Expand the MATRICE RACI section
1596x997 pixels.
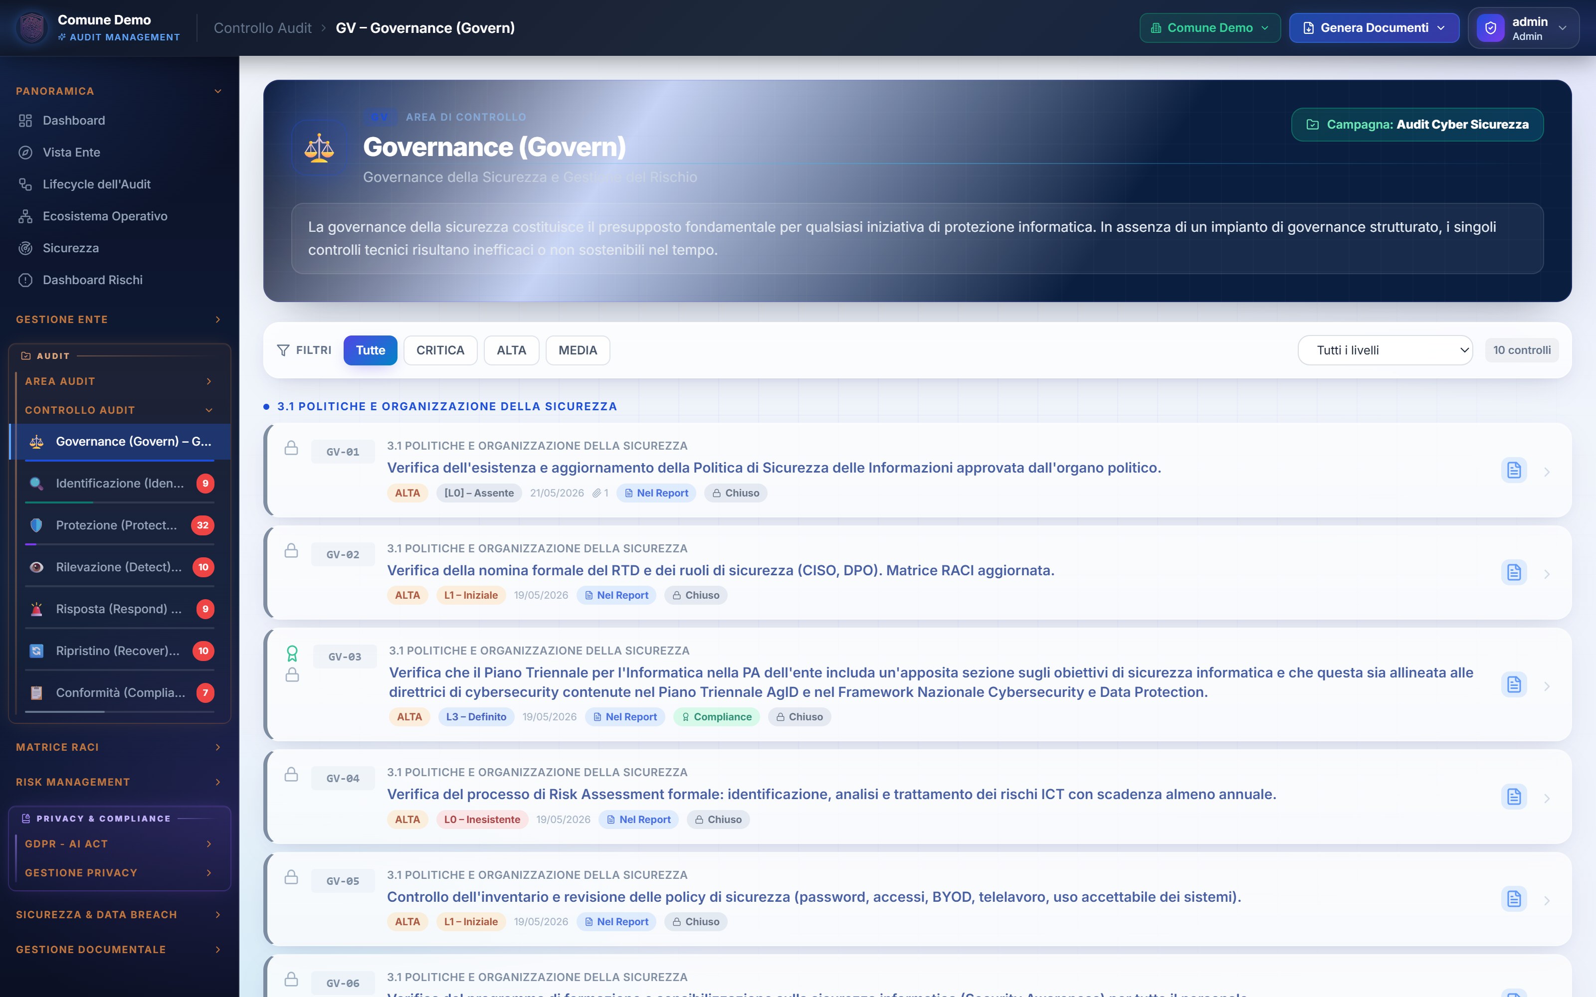tap(119, 747)
